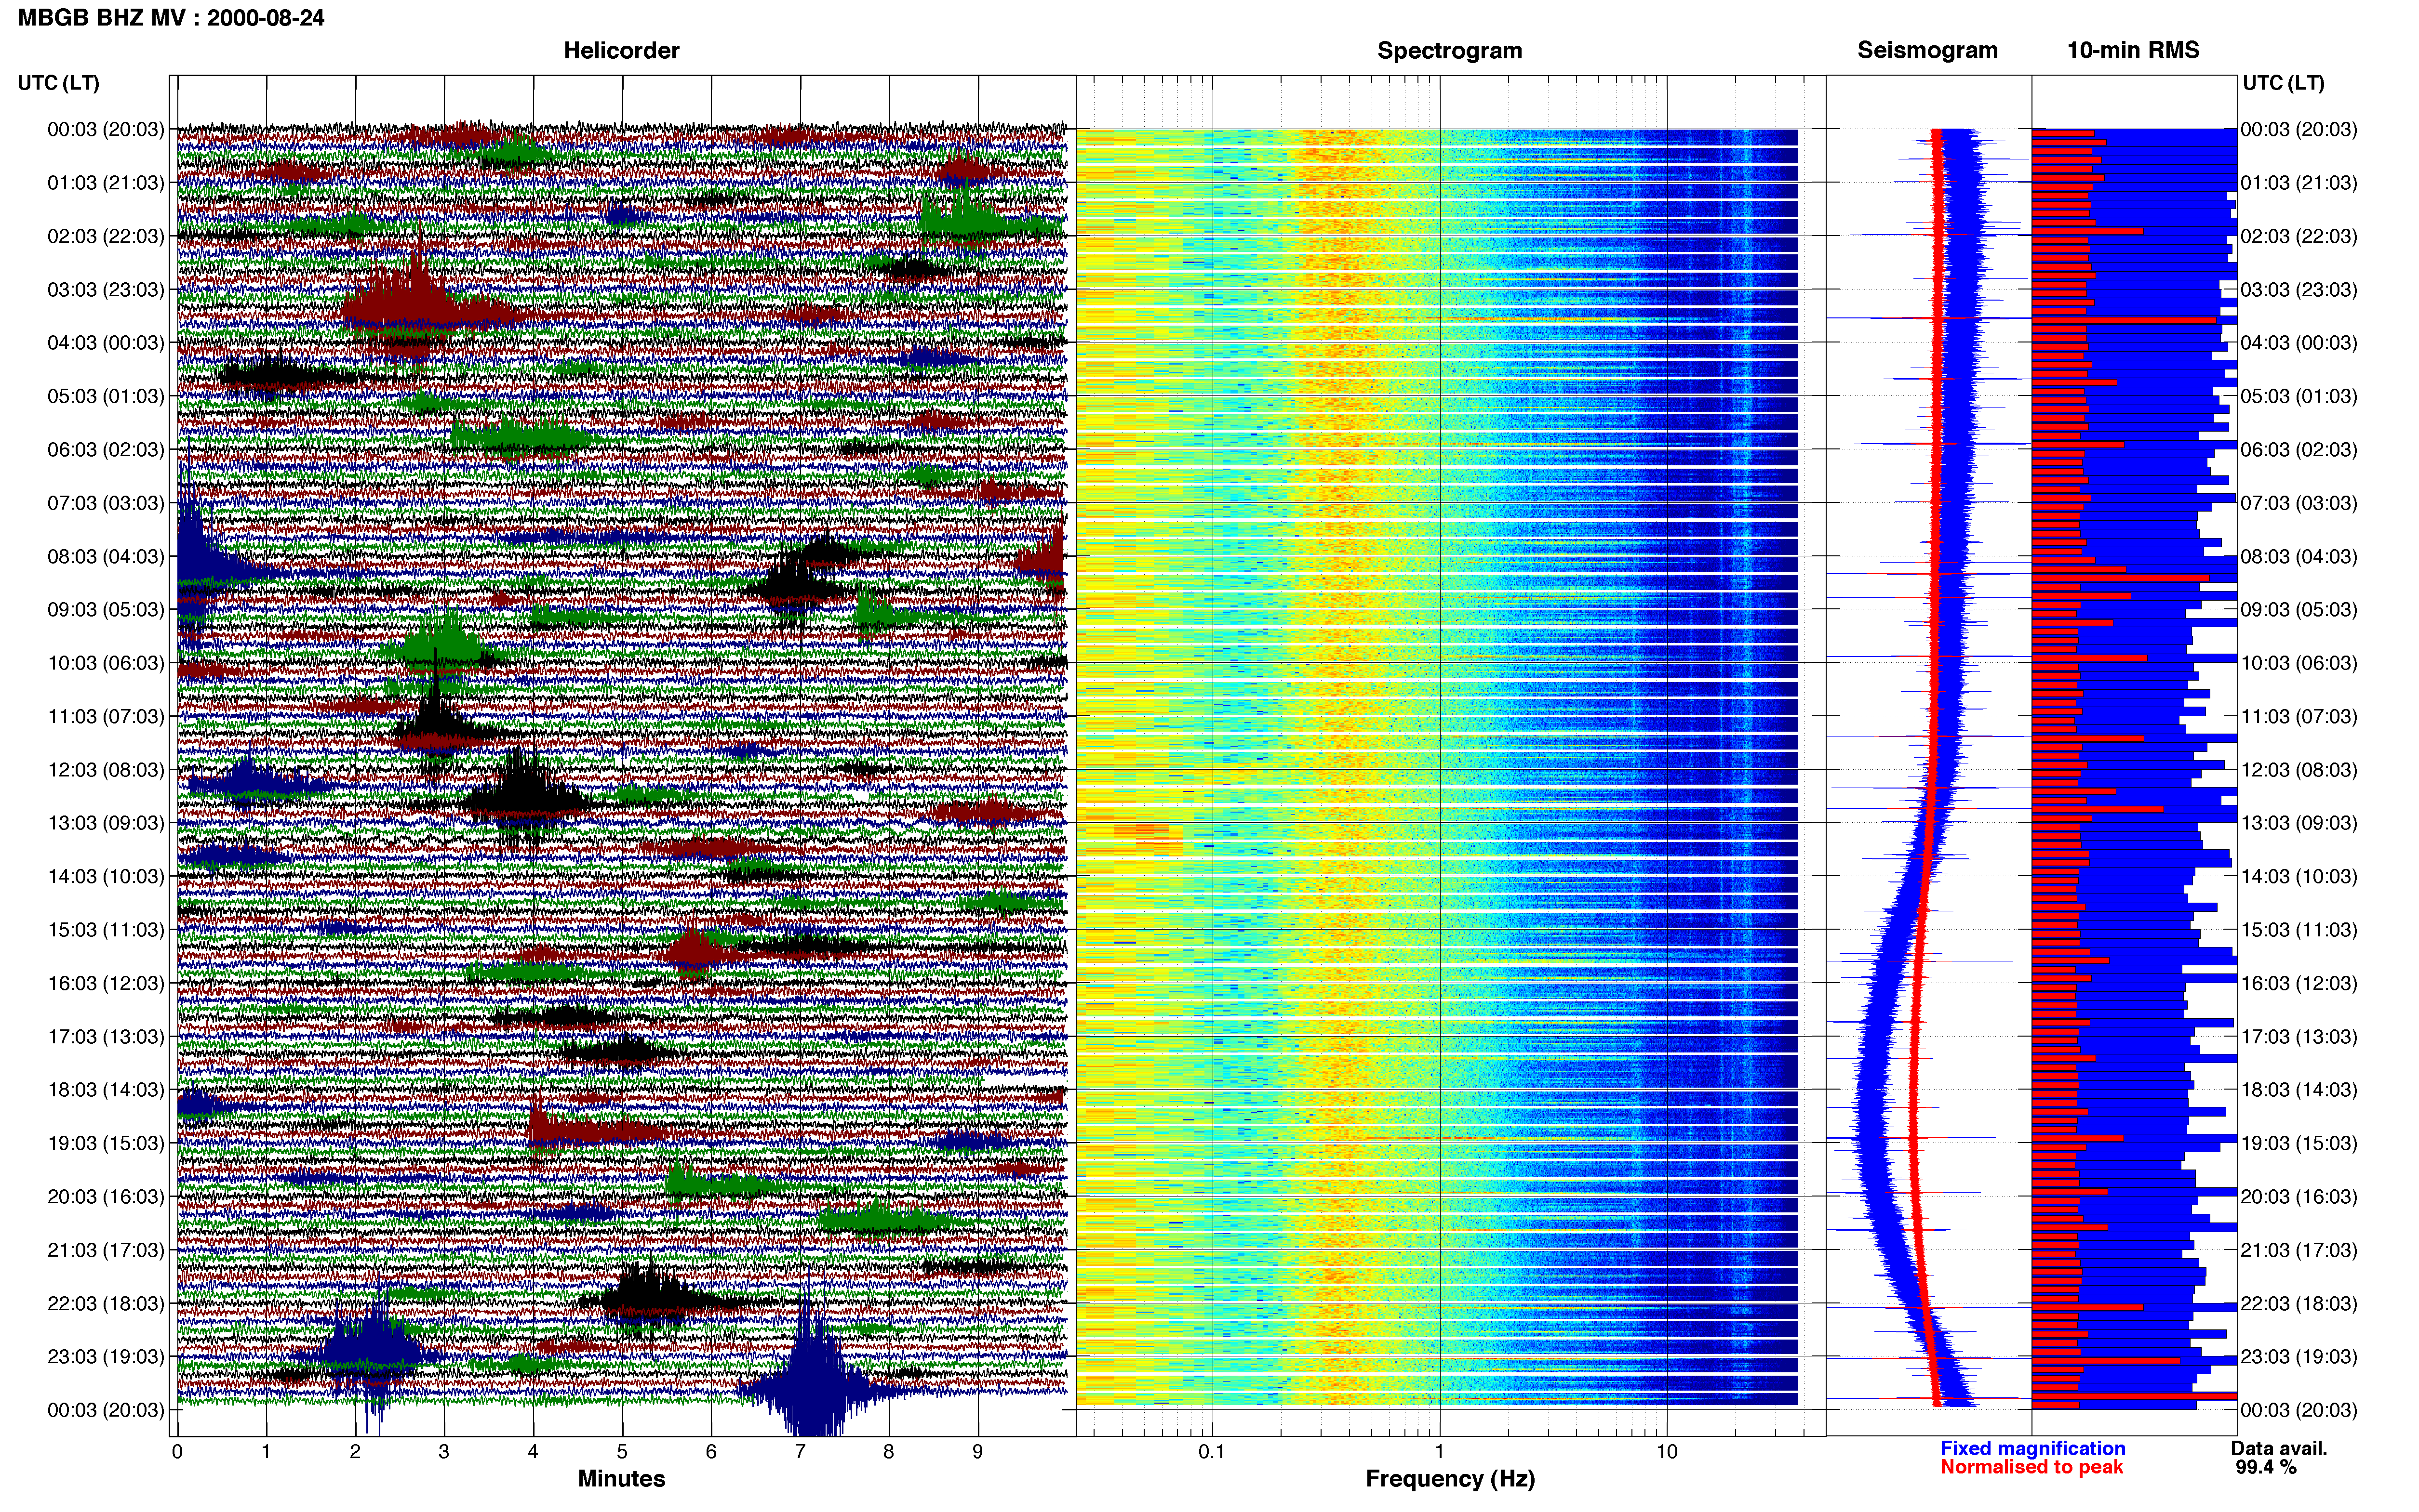The height and width of the screenshot is (1512, 2419).
Task: Click '16:03 (12:03)' on the right time axis
Action: pyautogui.click(x=2299, y=983)
